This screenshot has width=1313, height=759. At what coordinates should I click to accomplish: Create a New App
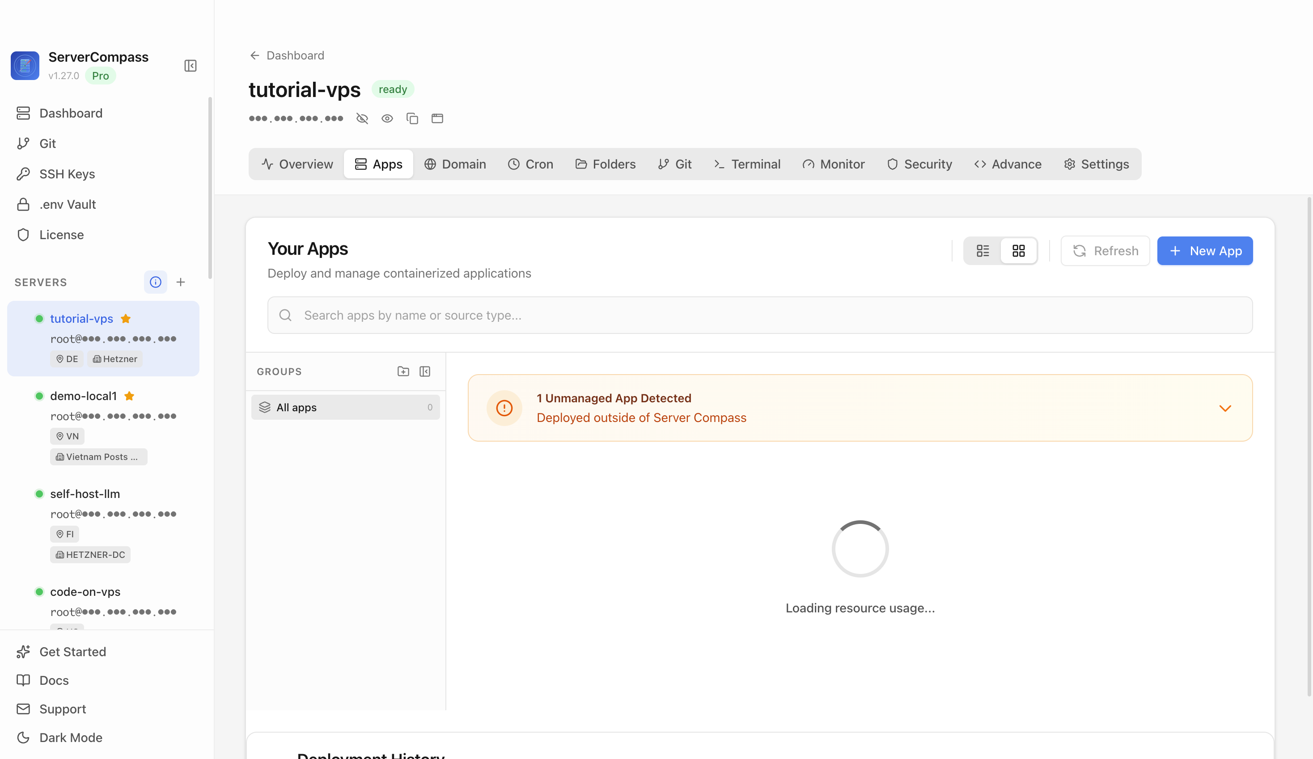click(1205, 251)
